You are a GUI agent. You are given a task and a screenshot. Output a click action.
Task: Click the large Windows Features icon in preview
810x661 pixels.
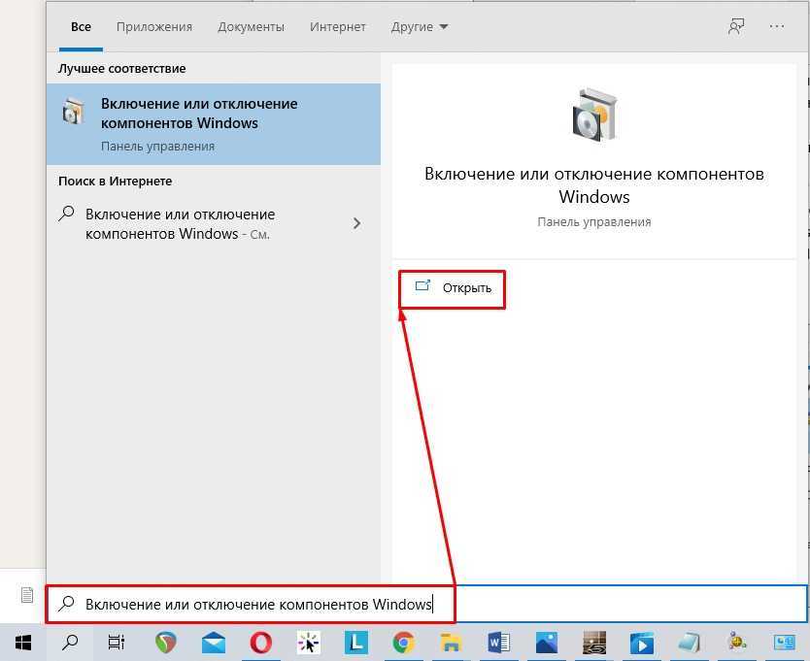pyautogui.click(x=594, y=115)
